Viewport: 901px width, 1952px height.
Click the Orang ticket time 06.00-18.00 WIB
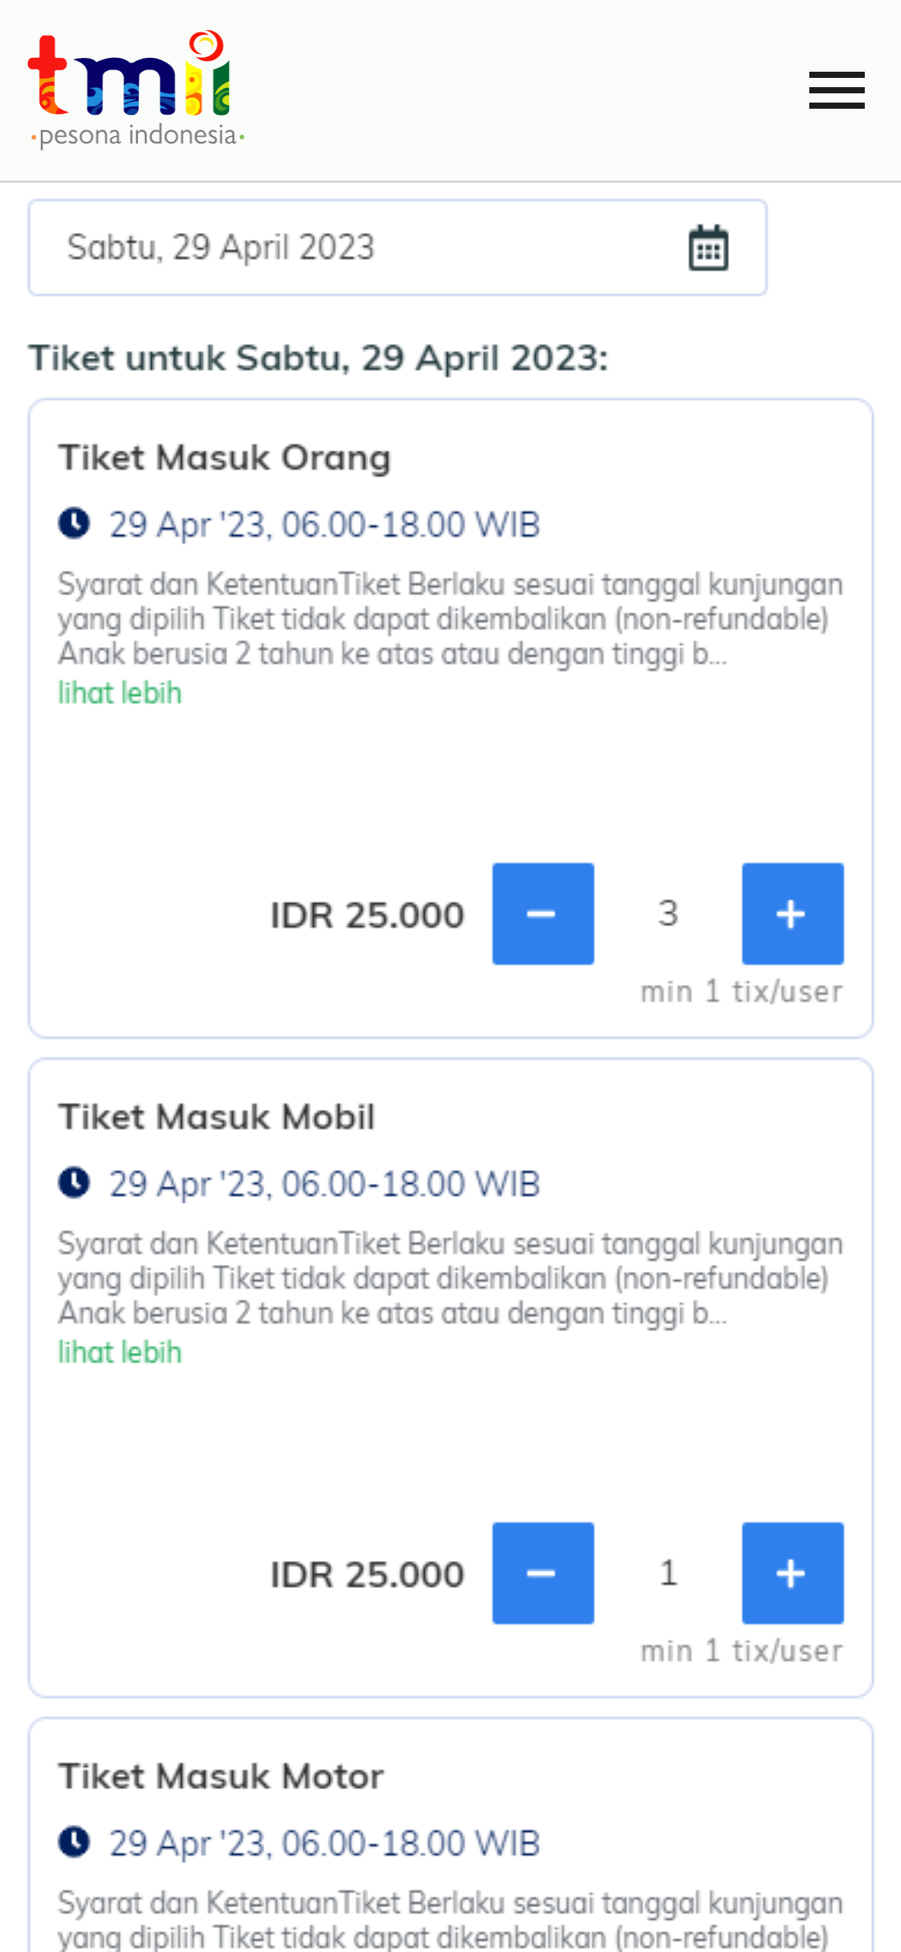(x=324, y=524)
